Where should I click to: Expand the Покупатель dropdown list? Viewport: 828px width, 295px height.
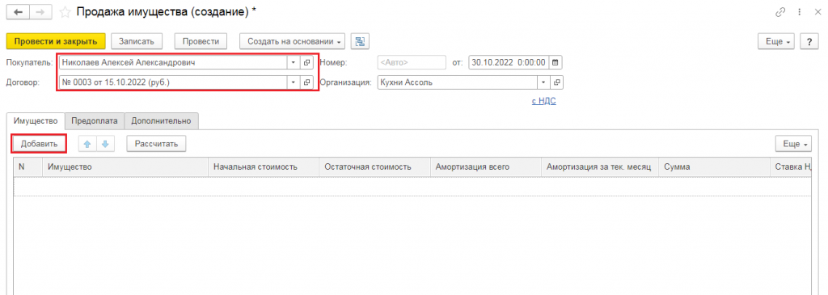294,62
